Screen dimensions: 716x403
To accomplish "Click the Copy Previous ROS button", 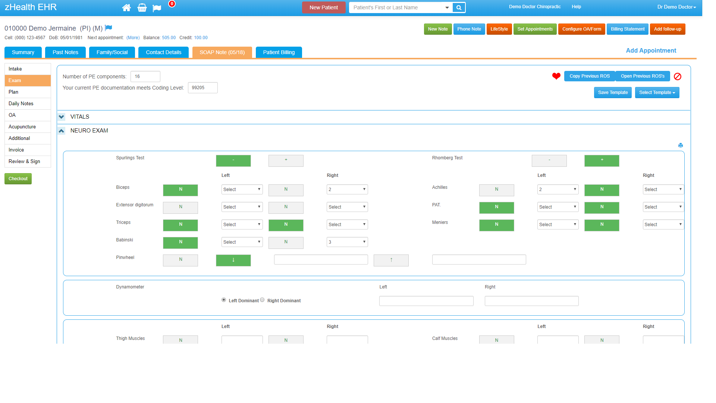I will [589, 76].
